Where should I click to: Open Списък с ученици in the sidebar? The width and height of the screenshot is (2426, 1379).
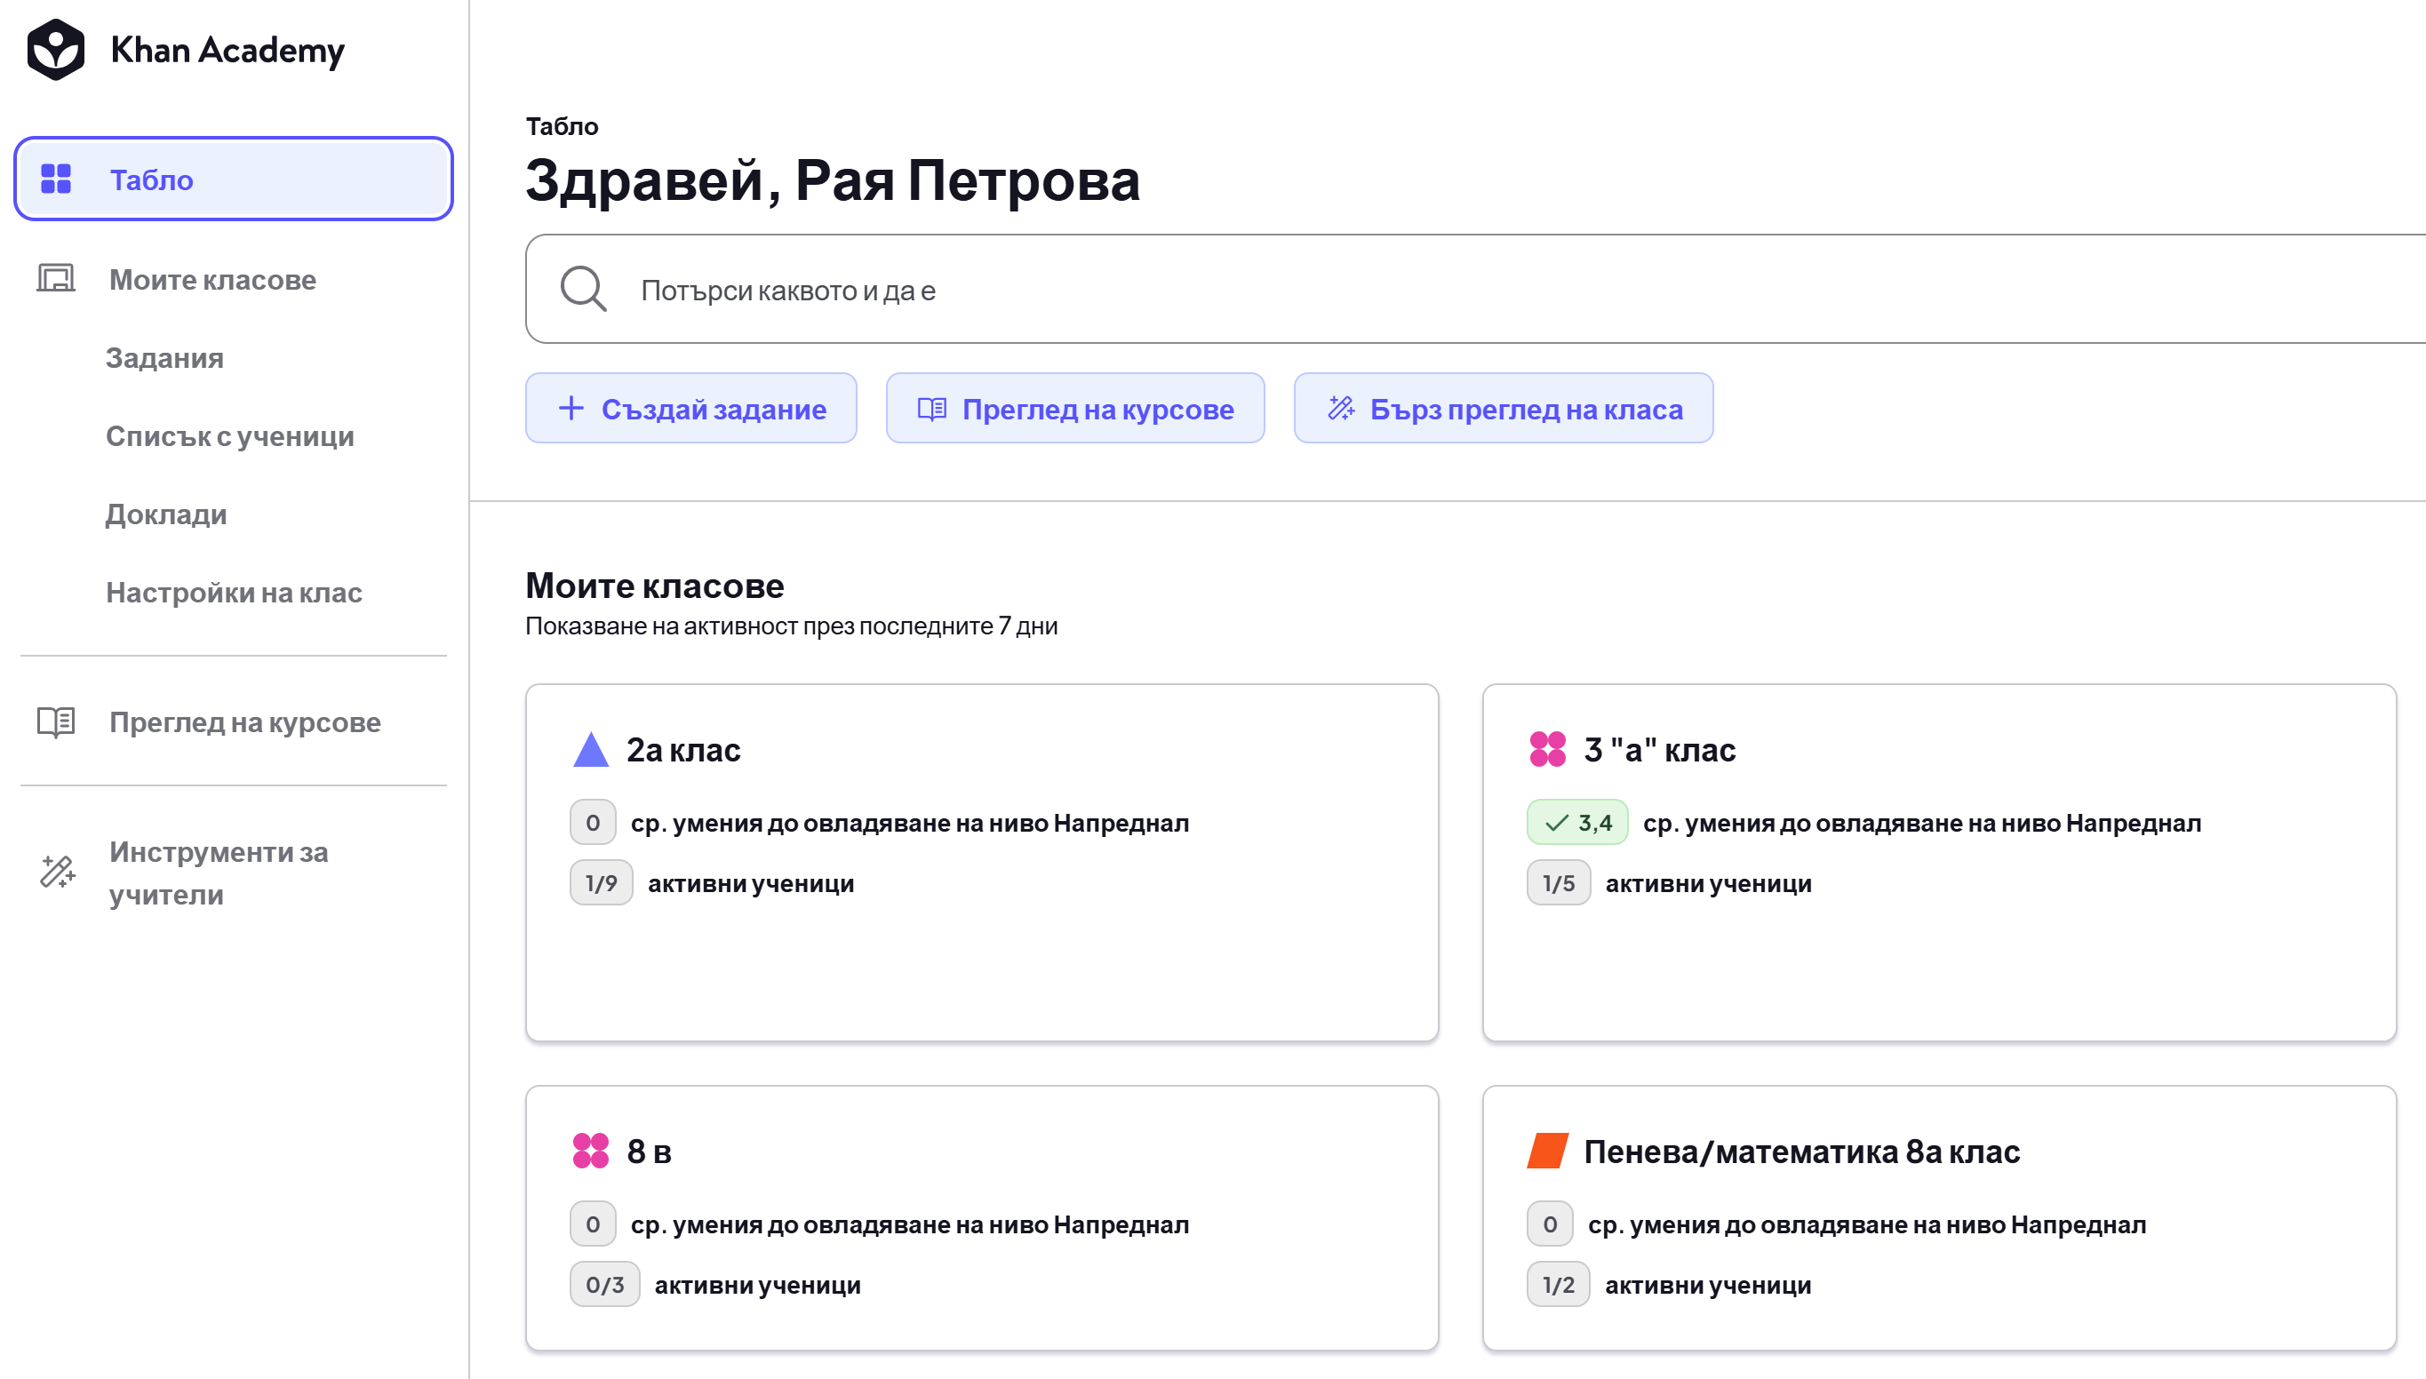230,436
